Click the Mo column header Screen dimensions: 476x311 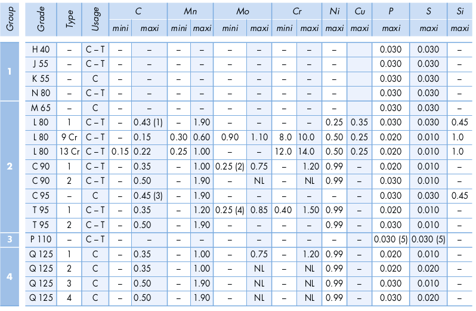[x=243, y=11]
